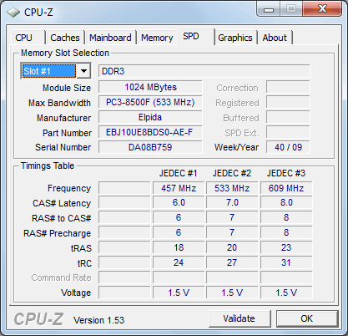Click the empty SPD Ext. field
This screenshot has width=348, height=336.
(x=288, y=132)
